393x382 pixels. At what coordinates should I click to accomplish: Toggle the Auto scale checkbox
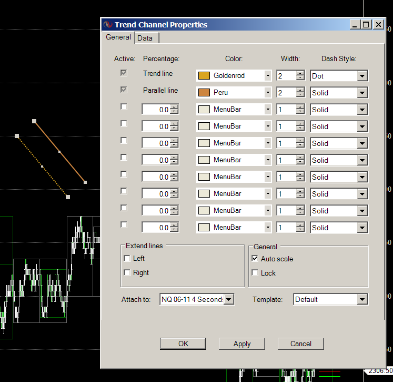click(255, 259)
